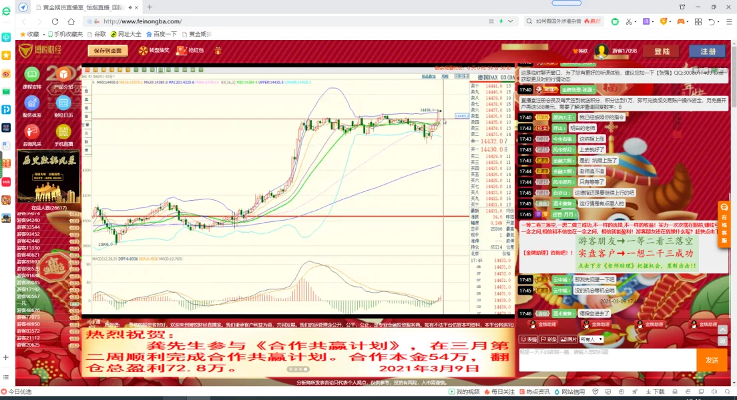
Task: Click the chat message input field
Action: click(606, 359)
